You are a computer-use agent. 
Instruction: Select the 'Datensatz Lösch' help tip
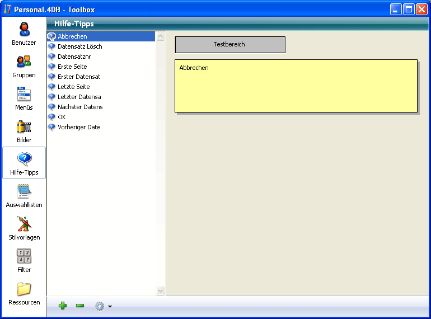[x=79, y=46]
